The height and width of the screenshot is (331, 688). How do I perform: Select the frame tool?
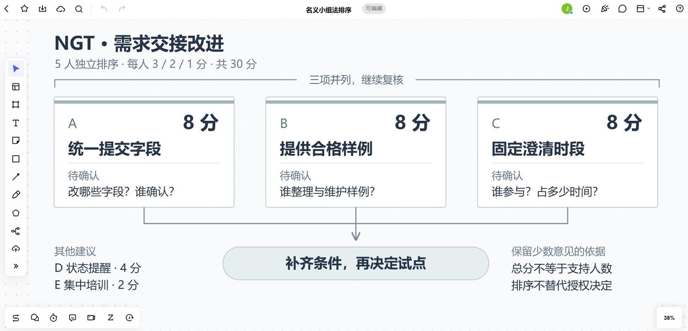(x=16, y=105)
